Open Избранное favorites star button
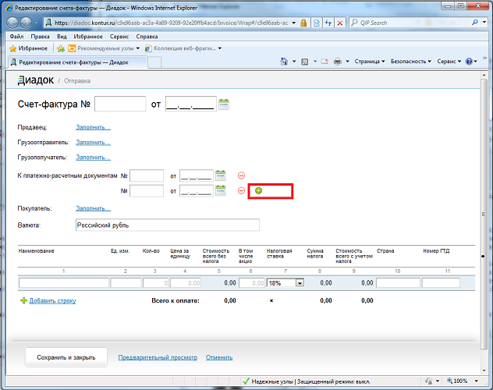 pos(28,48)
